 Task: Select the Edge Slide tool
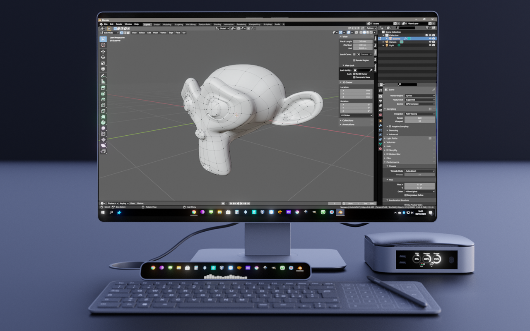(x=104, y=133)
